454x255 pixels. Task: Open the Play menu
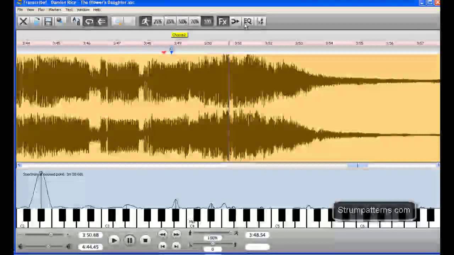tap(41, 10)
